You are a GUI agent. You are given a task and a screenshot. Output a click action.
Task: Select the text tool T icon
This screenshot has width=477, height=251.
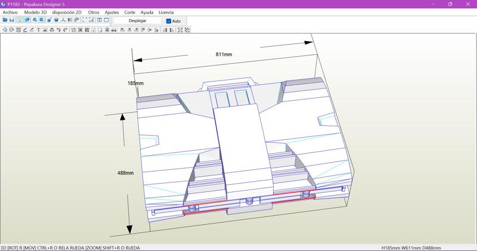coord(38,30)
